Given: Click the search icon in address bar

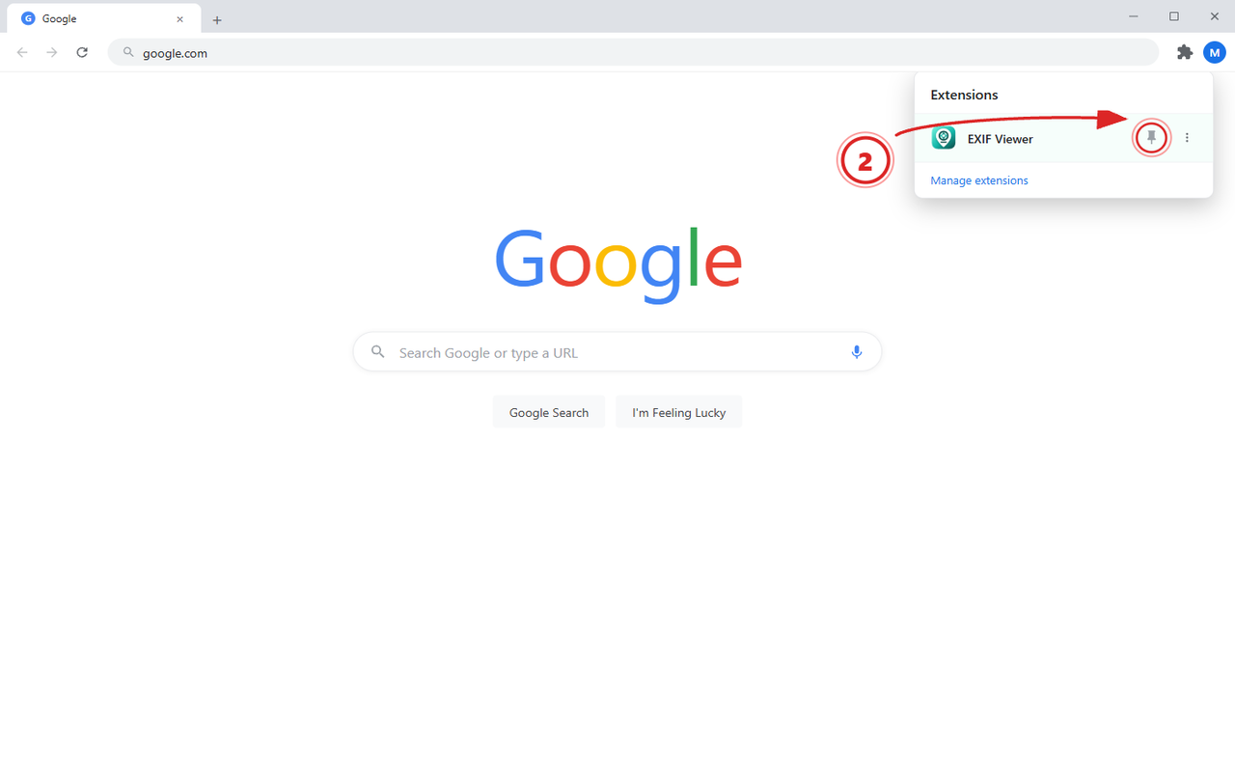Looking at the screenshot, I should point(127,52).
